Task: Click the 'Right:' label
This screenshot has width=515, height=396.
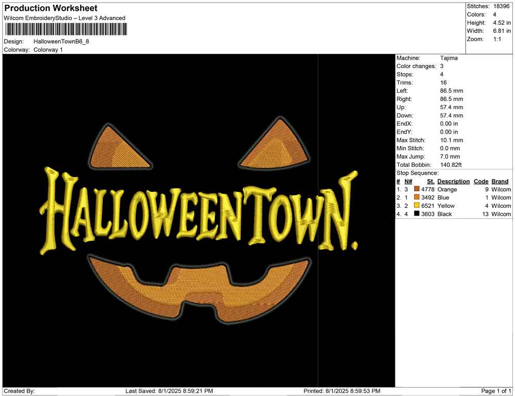Action: (x=404, y=99)
